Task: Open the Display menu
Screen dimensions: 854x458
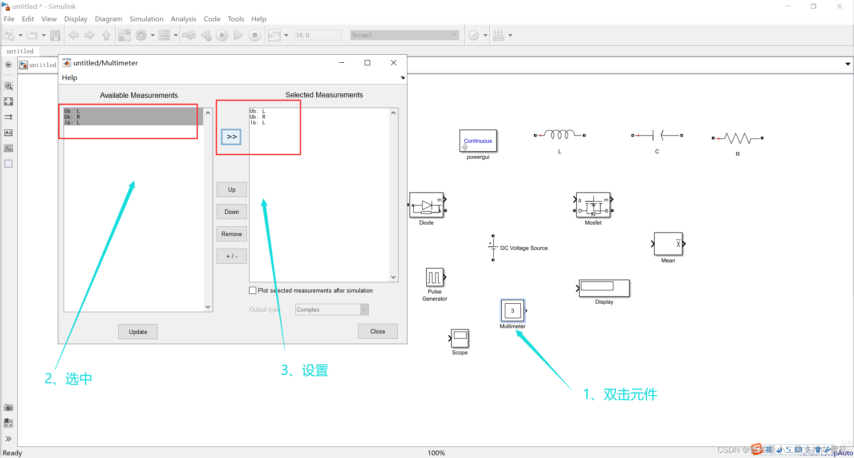Action: point(76,19)
